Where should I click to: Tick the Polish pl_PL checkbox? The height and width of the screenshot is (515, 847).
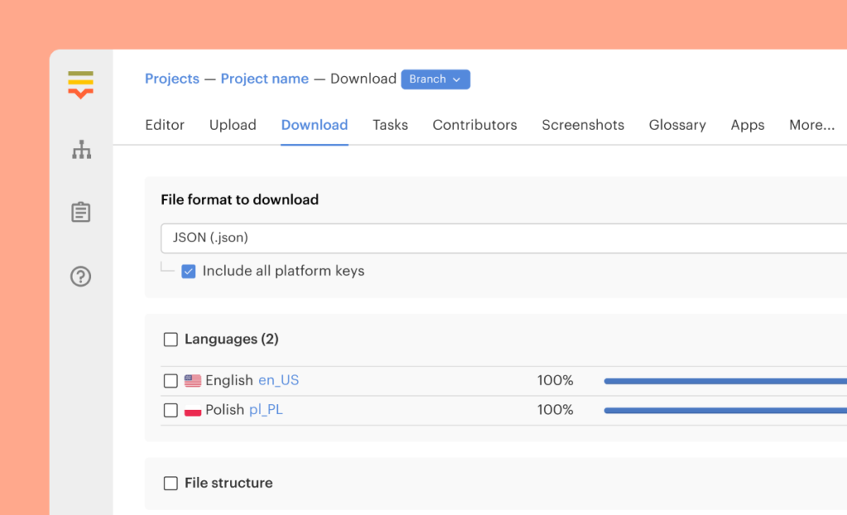(x=170, y=410)
